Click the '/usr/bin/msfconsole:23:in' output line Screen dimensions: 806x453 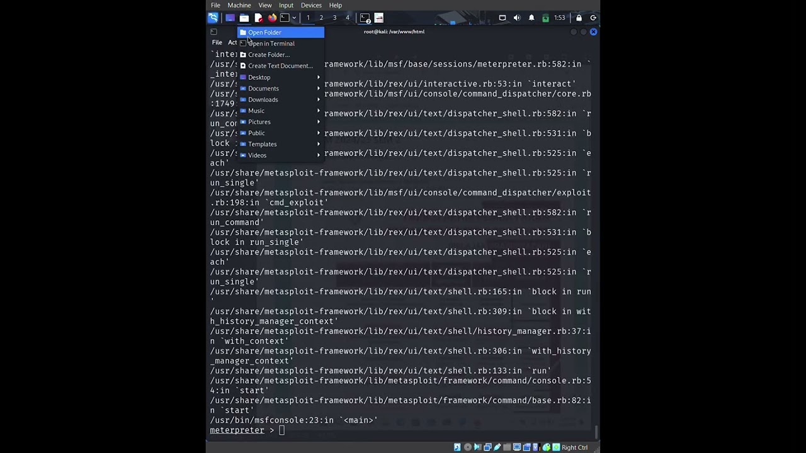click(293, 420)
